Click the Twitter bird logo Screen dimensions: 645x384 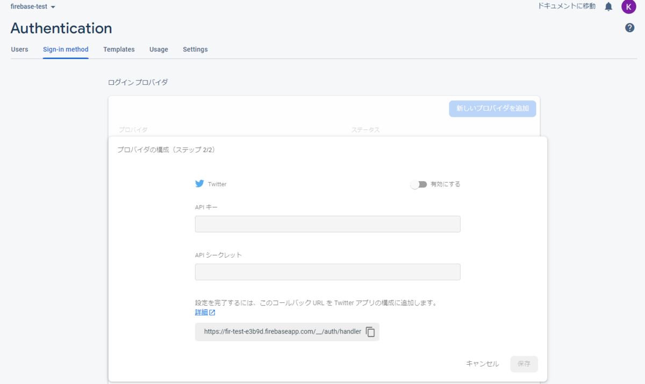[x=199, y=184]
